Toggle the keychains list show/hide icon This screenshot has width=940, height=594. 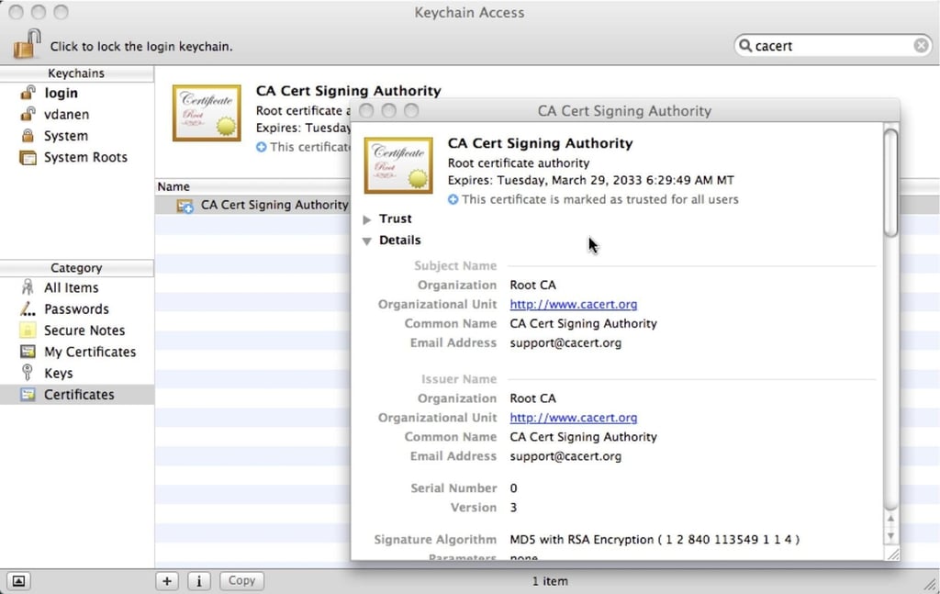pos(18,581)
